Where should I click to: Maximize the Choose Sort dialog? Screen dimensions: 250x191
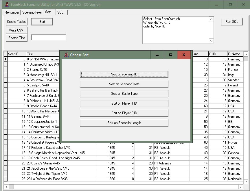171,55
